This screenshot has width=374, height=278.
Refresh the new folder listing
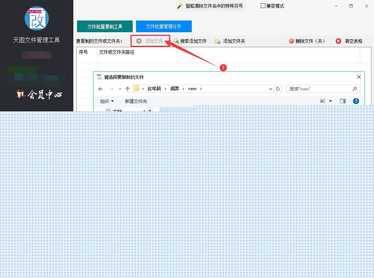coord(278,89)
